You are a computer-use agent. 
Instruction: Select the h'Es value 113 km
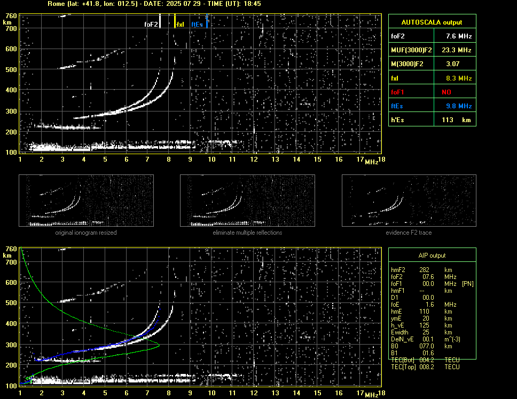(456, 120)
